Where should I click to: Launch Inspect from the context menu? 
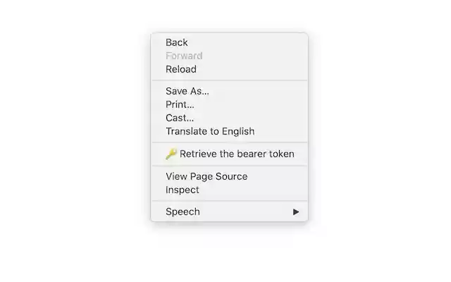pyautogui.click(x=183, y=190)
